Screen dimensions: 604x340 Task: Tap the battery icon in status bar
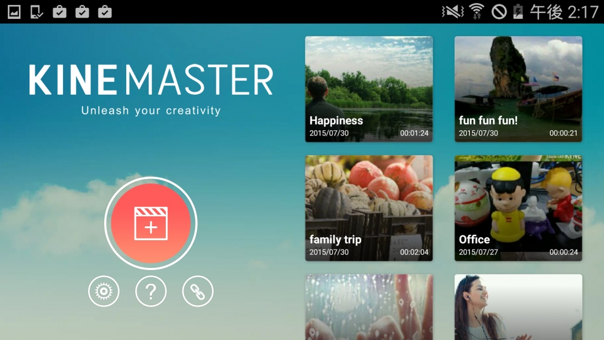[518, 12]
